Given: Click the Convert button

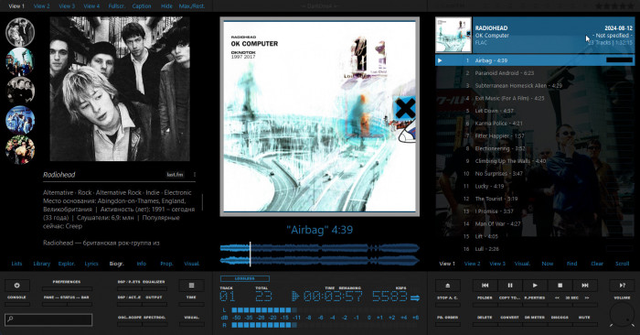Looking at the screenshot, I should coord(510,324).
